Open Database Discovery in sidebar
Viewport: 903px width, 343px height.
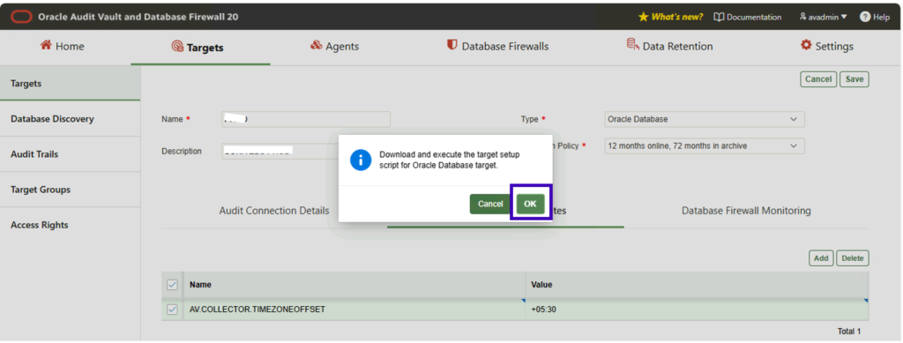(x=71, y=119)
